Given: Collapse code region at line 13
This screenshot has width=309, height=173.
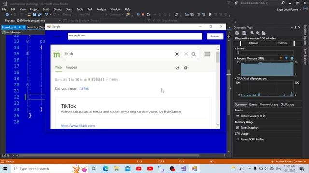Looking at the screenshot, I should coord(28,41).
